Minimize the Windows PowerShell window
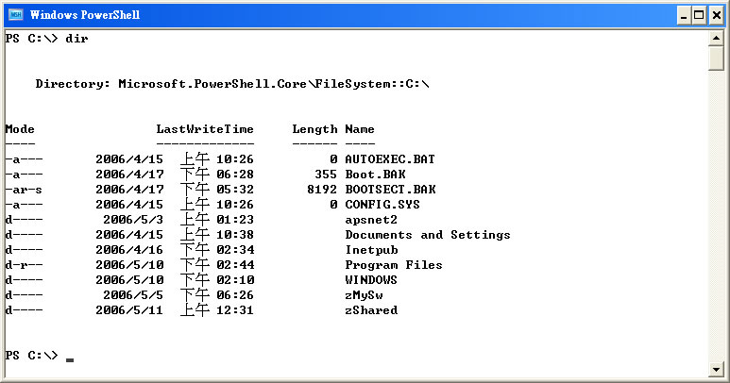Image resolution: width=730 pixels, height=383 pixels. (684, 15)
